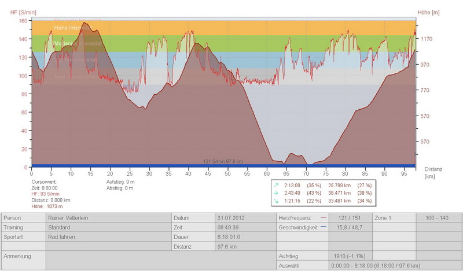Click the HF [S/min] axis label
This screenshot has width=463, height=271.
point(14,12)
